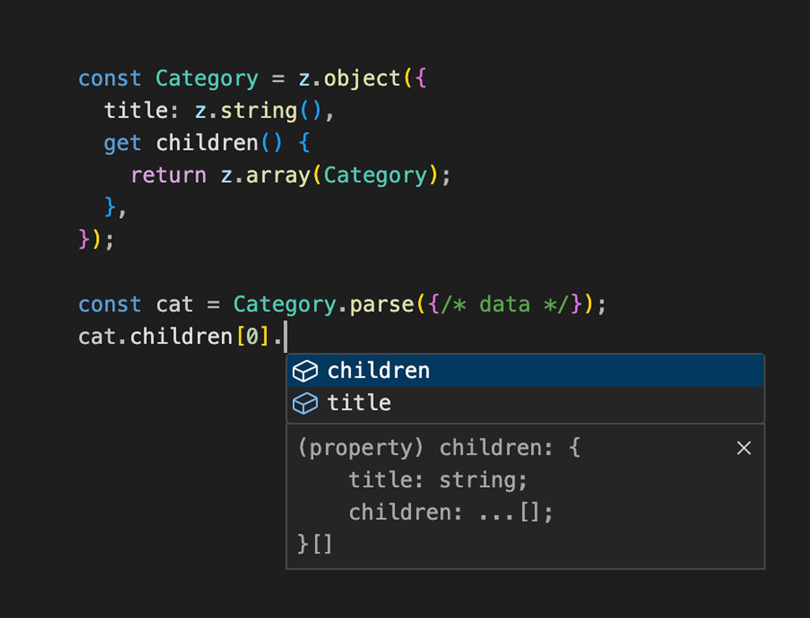Screen dimensions: 810x618
Task: Click the array method call
Action: [x=278, y=175]
